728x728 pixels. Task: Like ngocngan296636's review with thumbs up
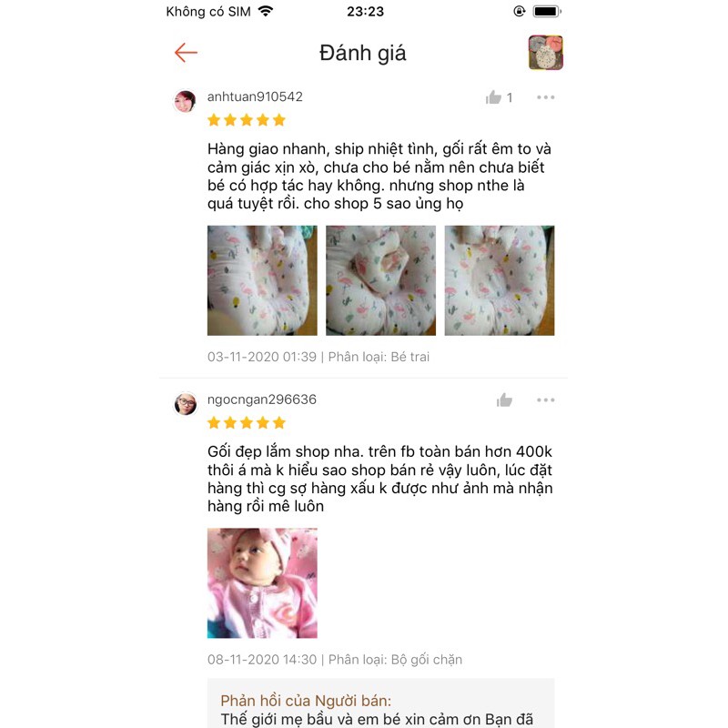coord(504,399)
